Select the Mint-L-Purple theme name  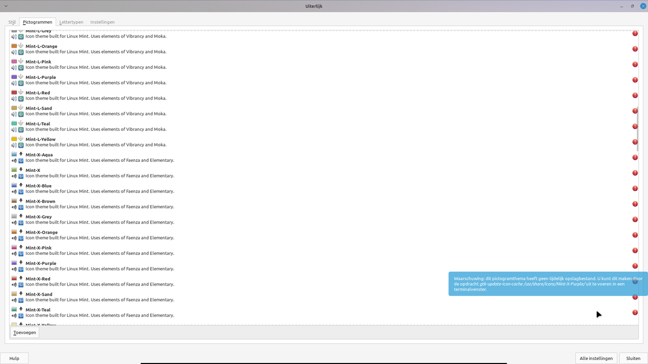(x=41, y=77)
